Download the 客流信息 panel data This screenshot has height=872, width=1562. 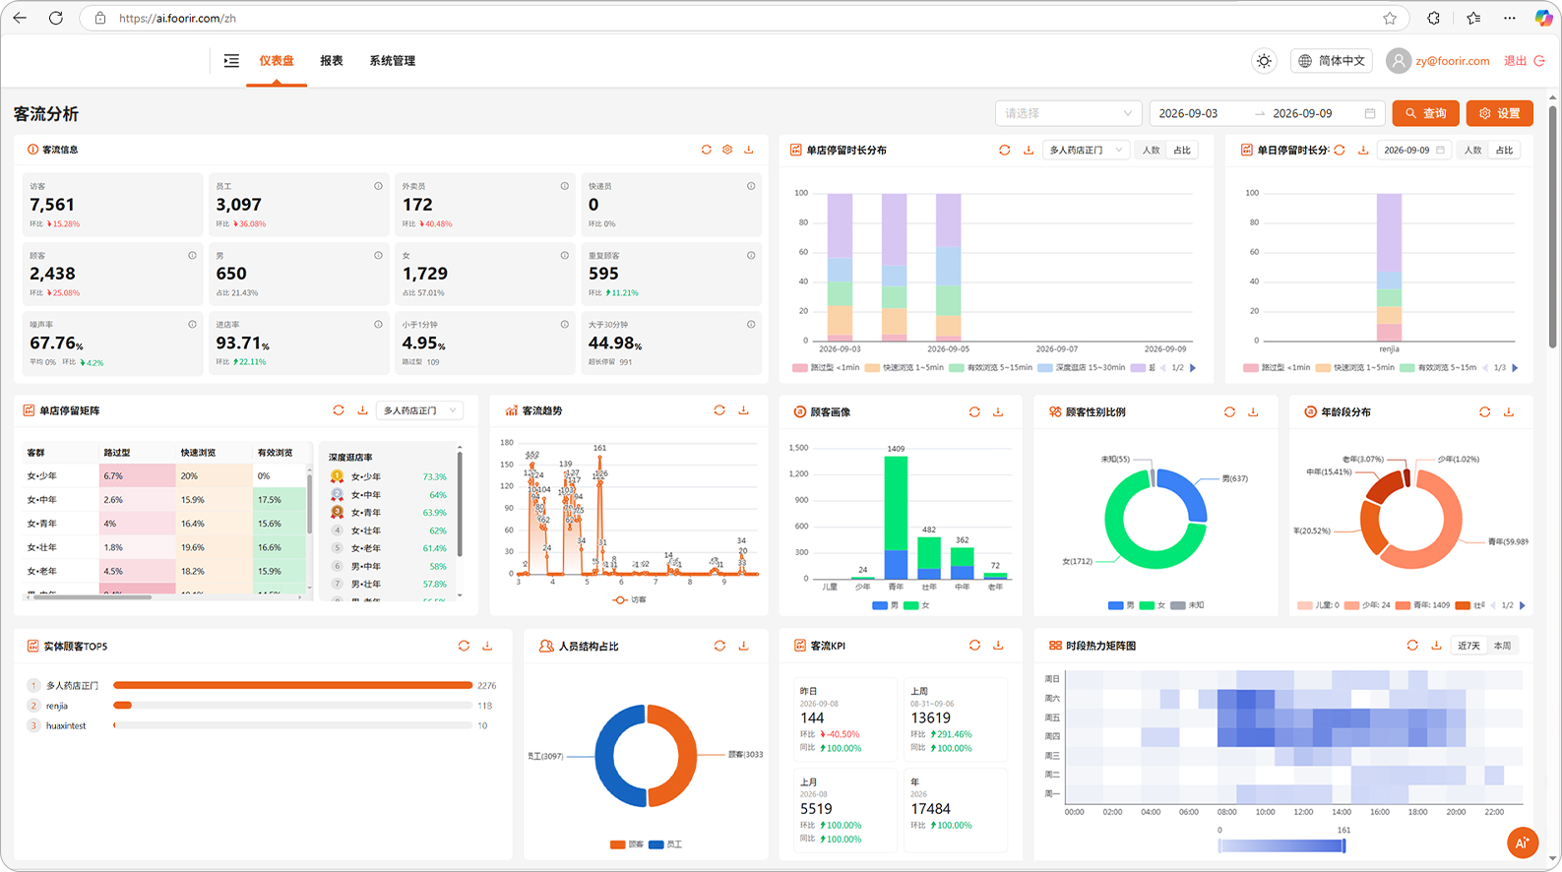click(x=749, y=150)
